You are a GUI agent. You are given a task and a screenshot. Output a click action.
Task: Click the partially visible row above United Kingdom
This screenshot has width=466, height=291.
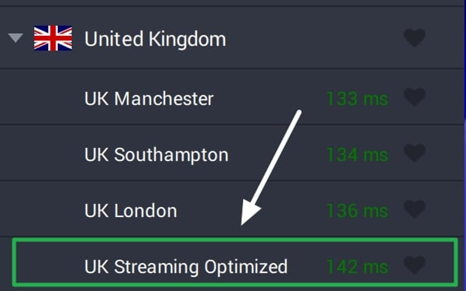(233, 3)
